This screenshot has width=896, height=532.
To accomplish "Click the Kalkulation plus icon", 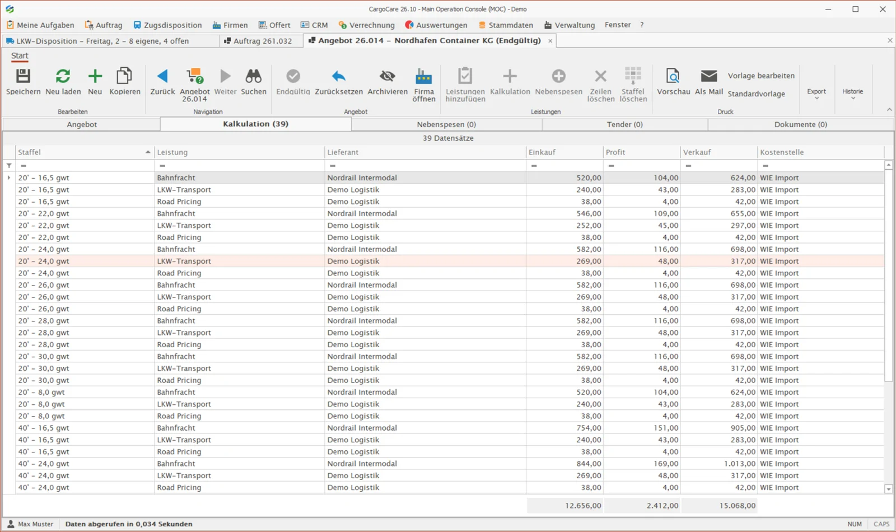I will tap(510, 76).
